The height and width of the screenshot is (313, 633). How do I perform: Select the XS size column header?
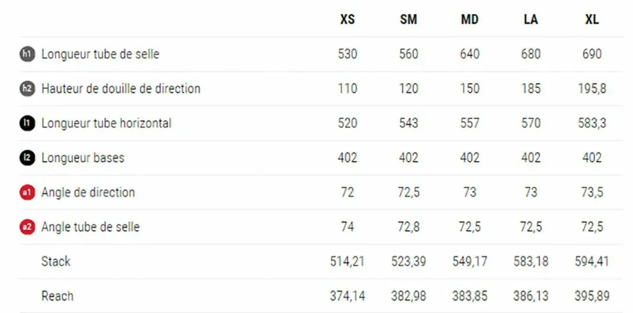click(347, 19)
